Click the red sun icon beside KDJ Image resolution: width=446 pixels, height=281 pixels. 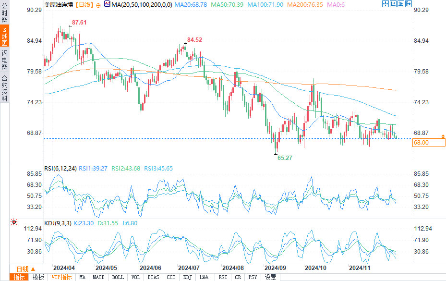coord(14,222)
